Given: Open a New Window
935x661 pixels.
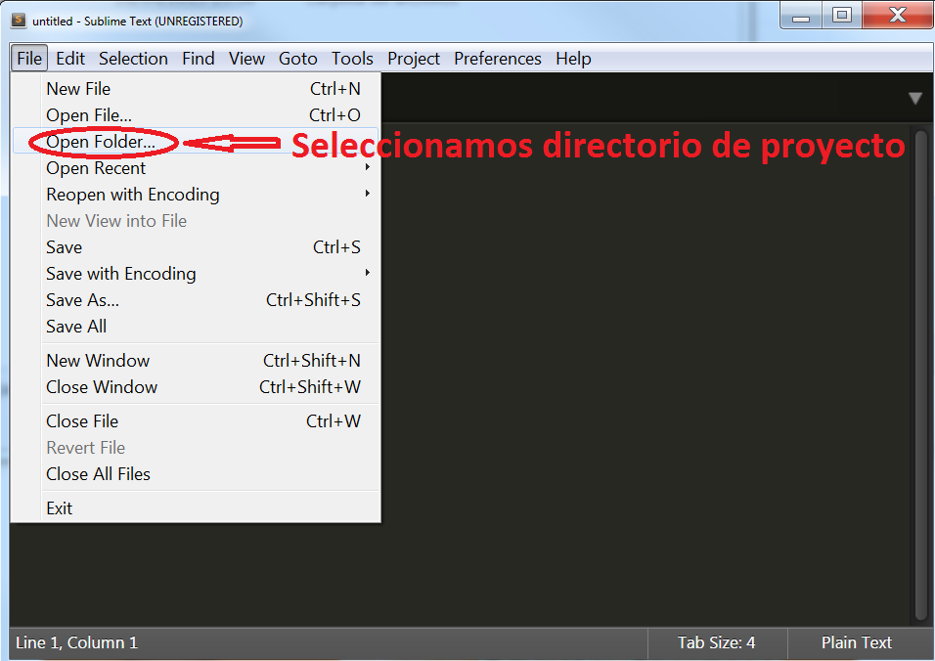Looking at the screenshot, I should pos(98,361).
